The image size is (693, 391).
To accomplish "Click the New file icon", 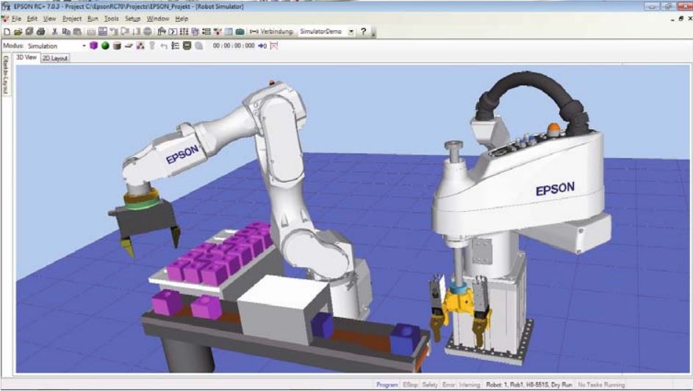I will 7,32.
